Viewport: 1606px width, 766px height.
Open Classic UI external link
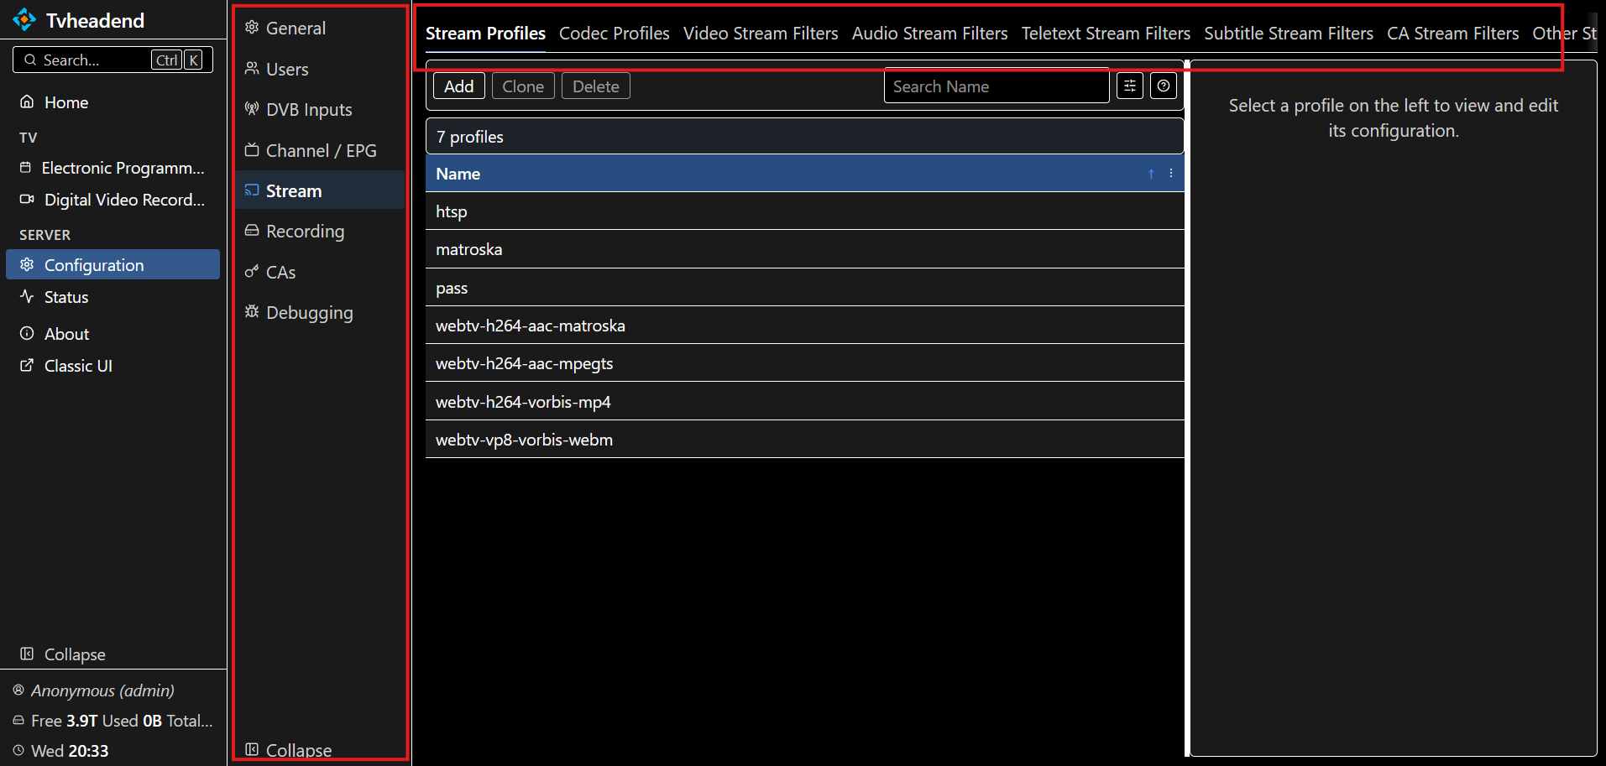[x=112, y=366]
